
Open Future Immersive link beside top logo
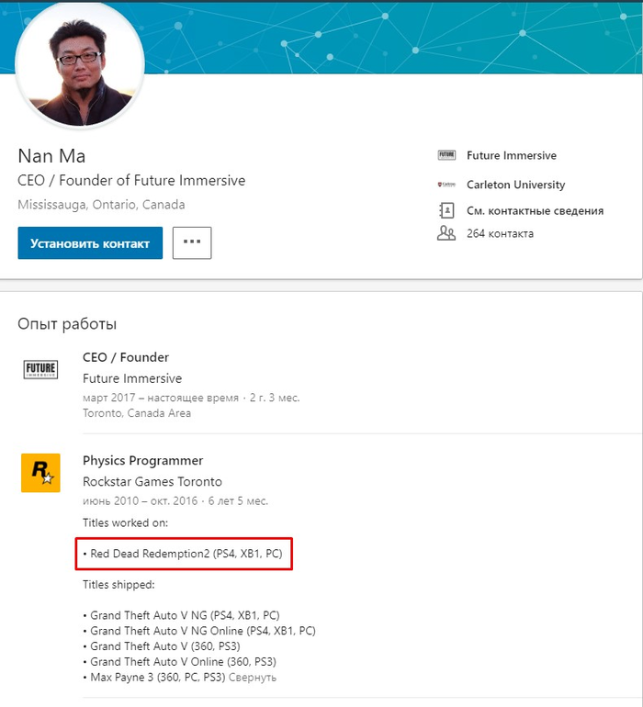(x=511, y=156)
